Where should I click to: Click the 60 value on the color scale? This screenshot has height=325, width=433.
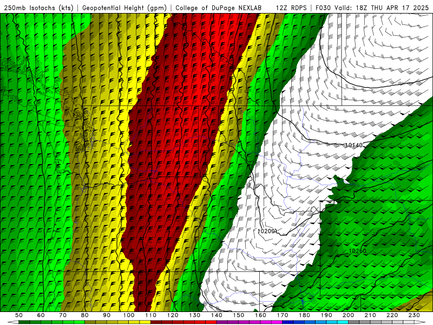41,315
